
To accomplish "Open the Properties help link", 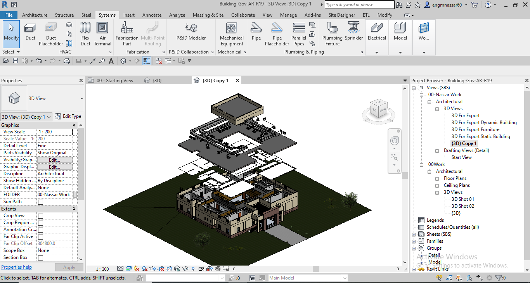I will [16, 267].
